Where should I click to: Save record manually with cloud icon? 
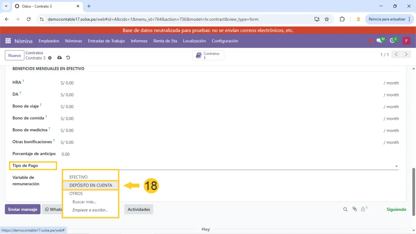[x=59, y=58]
